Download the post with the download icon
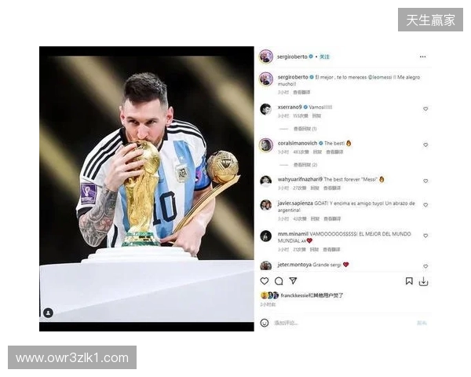 [423, 281]
